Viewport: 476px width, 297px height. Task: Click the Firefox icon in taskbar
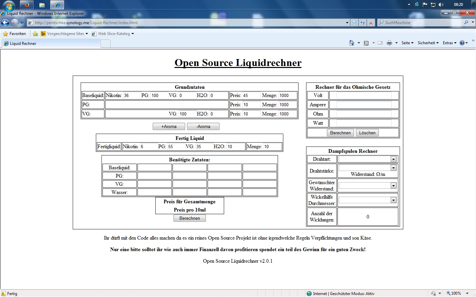pyautogui.click(x=27, y=5)
